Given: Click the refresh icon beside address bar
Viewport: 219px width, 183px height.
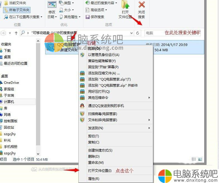Looking at the screenshot, I should (138, 33).
